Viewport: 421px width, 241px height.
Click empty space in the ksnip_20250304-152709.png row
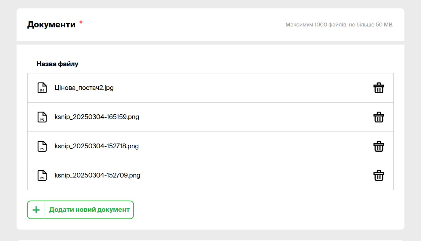coord(241,175)
